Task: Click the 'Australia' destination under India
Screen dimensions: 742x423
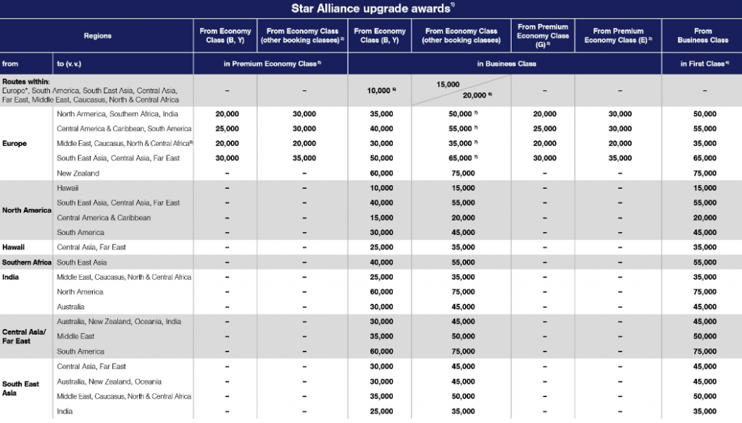Action: tap(70, 307)
